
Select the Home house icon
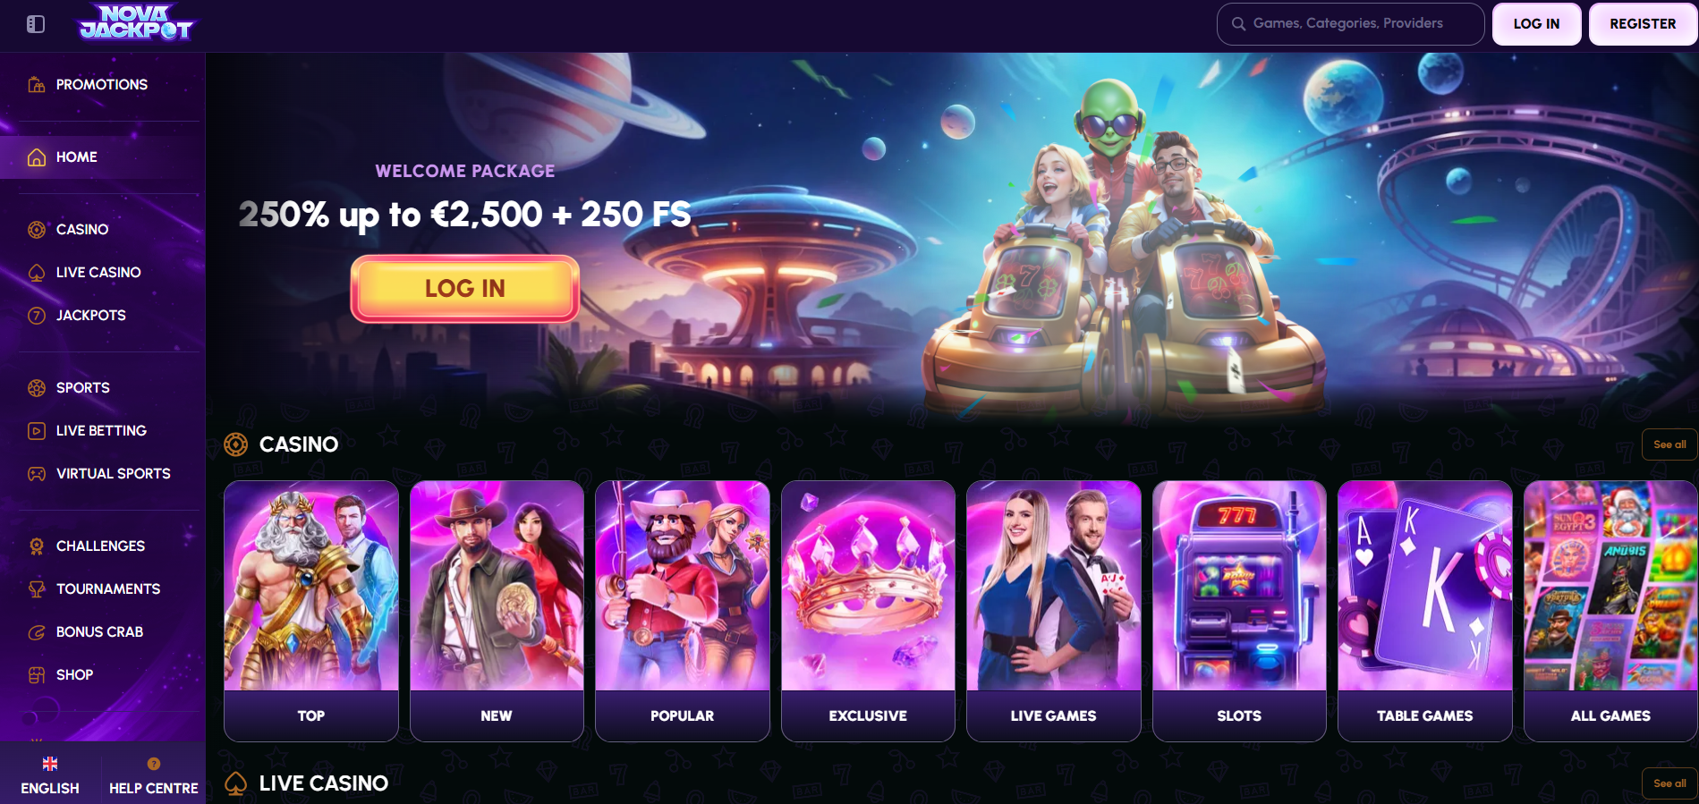click(x=37, y=157)
